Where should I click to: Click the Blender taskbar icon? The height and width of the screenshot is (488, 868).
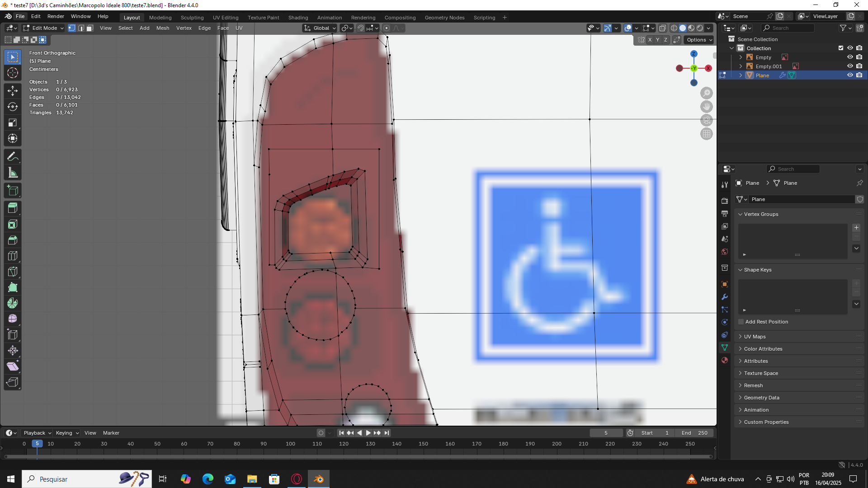coord(319,479)
